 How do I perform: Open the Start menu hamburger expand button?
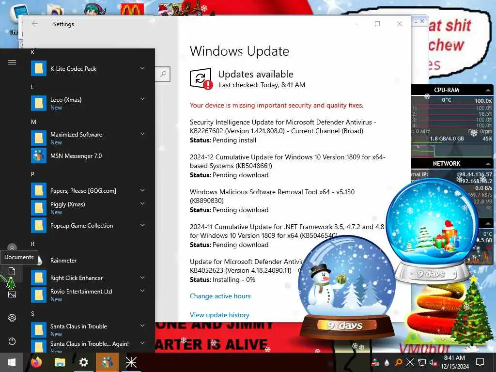(x=12, y=62)
